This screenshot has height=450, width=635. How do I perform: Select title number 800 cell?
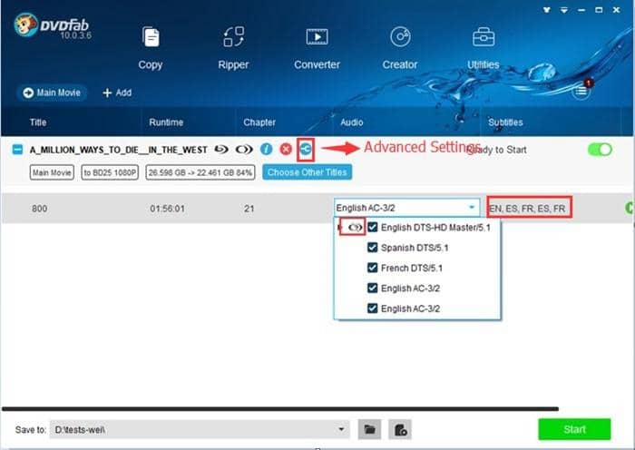tap(39, 209)
